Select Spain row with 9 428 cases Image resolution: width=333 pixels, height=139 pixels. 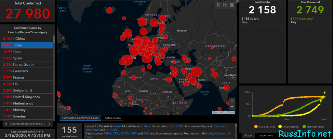point(27,58)
